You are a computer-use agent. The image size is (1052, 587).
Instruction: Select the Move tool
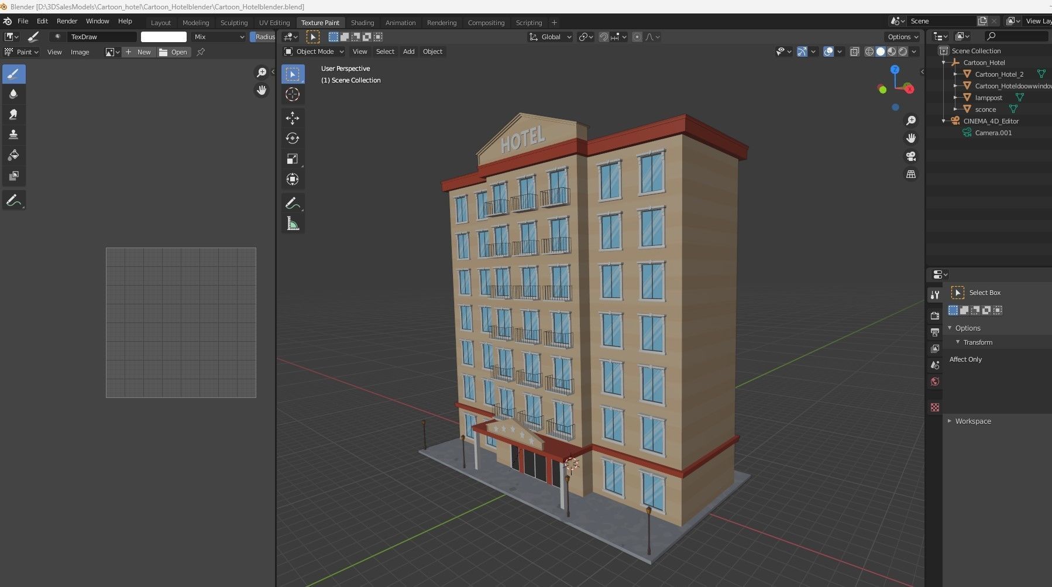pos(293,118)
